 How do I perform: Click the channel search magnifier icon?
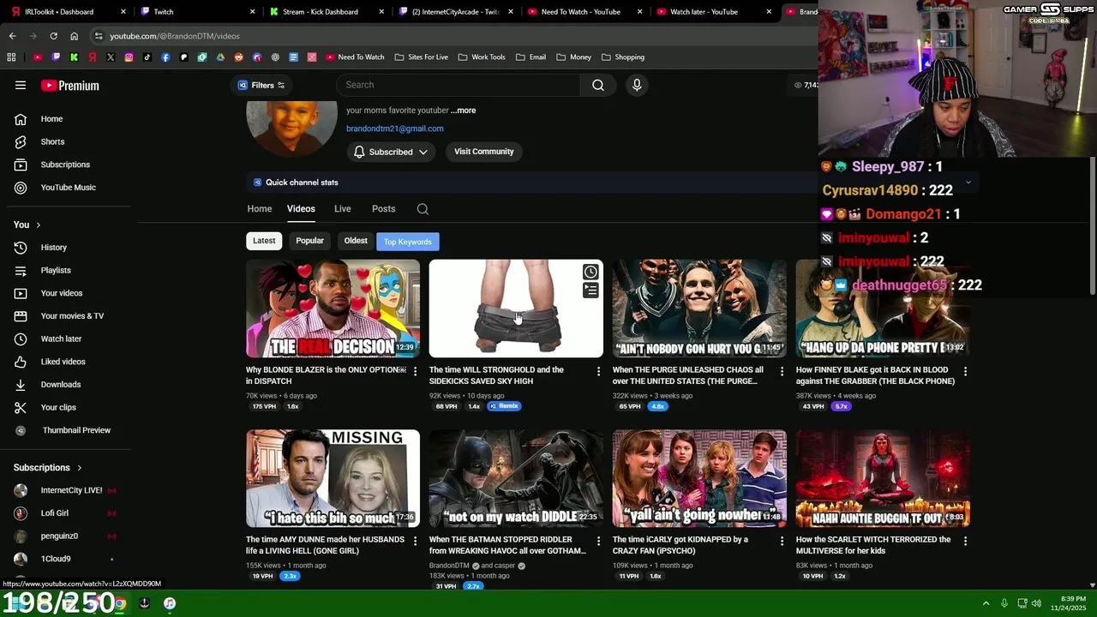423,209
